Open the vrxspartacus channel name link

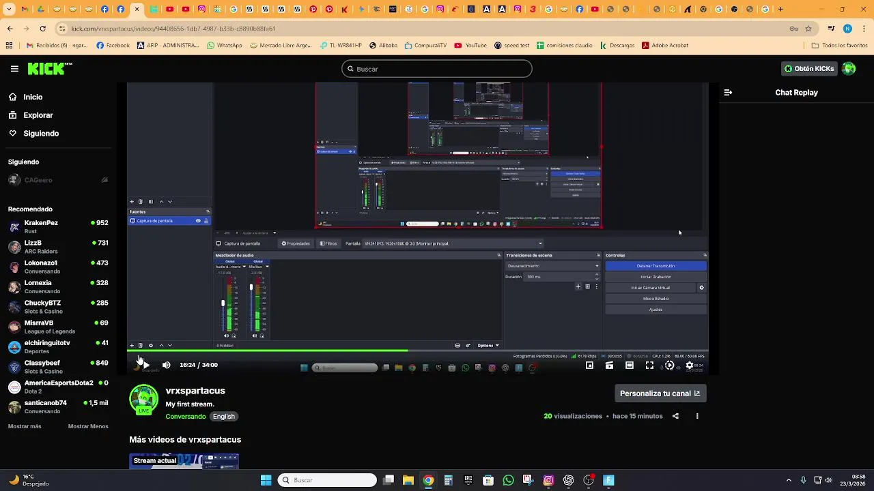tap(195, 391)
